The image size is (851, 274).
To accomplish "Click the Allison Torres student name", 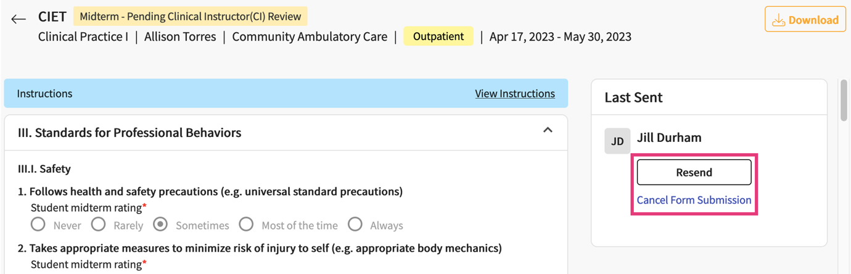I will point(180,37).
